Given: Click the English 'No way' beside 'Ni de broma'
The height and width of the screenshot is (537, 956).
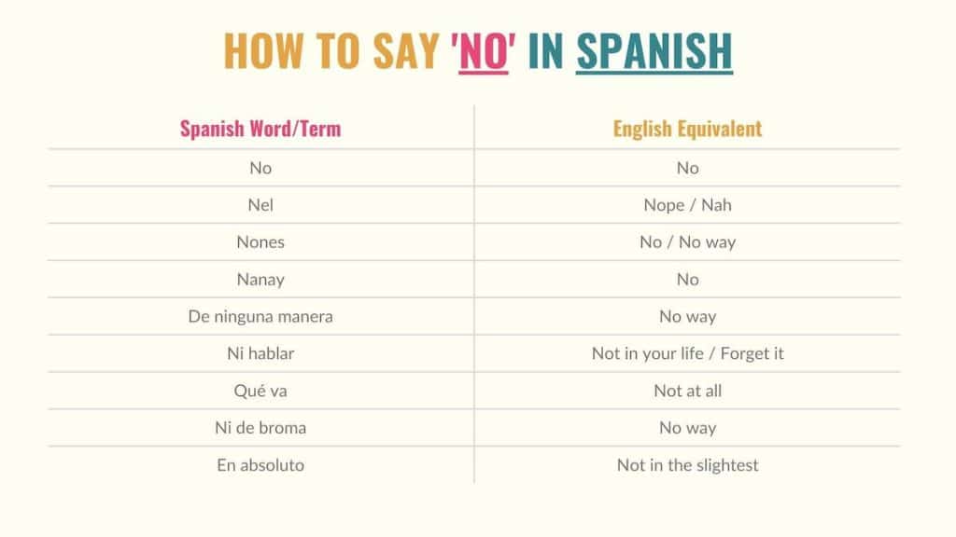Looking at the screenshot, I should click(687, 429).
